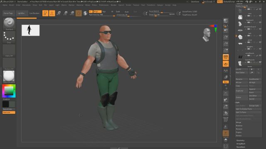Click the Append subtool button
The height and width of the screenshot is (149, 266).
coord(255,89)
